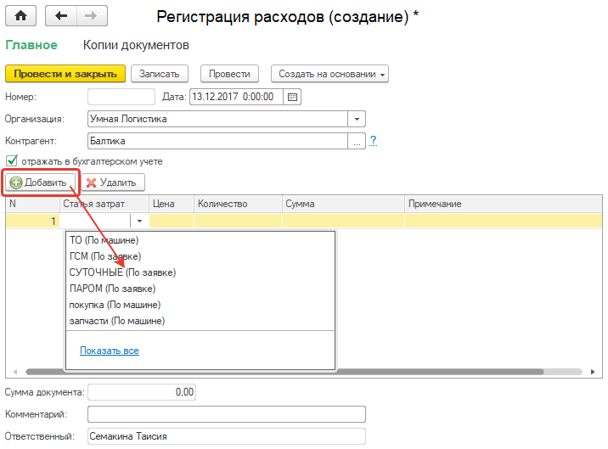
Task: Focus the Номер input field
Action: pos(121,97)
